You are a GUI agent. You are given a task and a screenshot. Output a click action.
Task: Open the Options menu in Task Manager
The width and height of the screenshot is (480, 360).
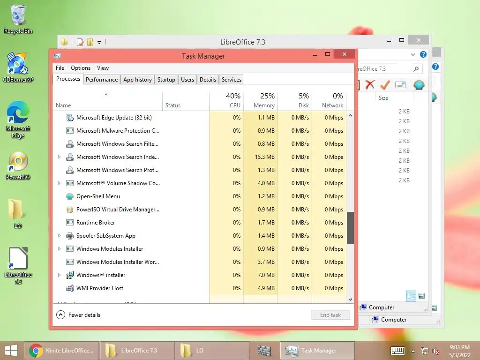[81, 67]
